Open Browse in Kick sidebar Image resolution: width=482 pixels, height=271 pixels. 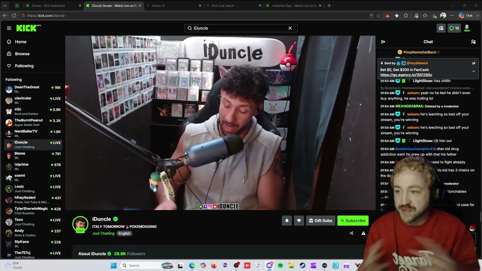point(22,54)
